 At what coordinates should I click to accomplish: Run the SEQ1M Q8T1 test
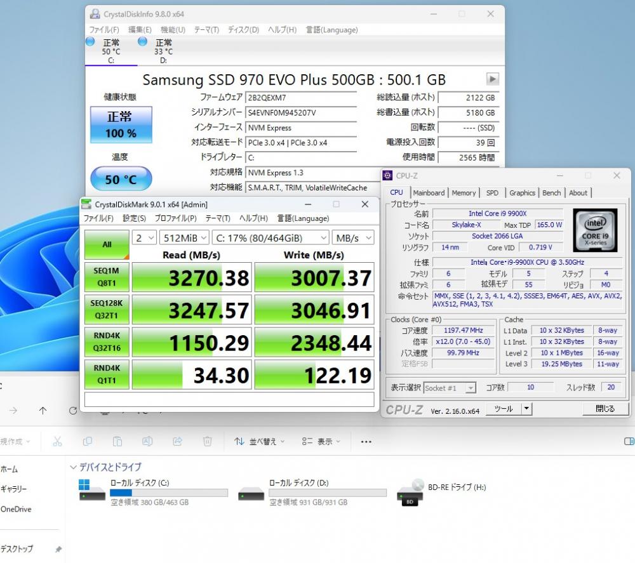click(107, 277)
